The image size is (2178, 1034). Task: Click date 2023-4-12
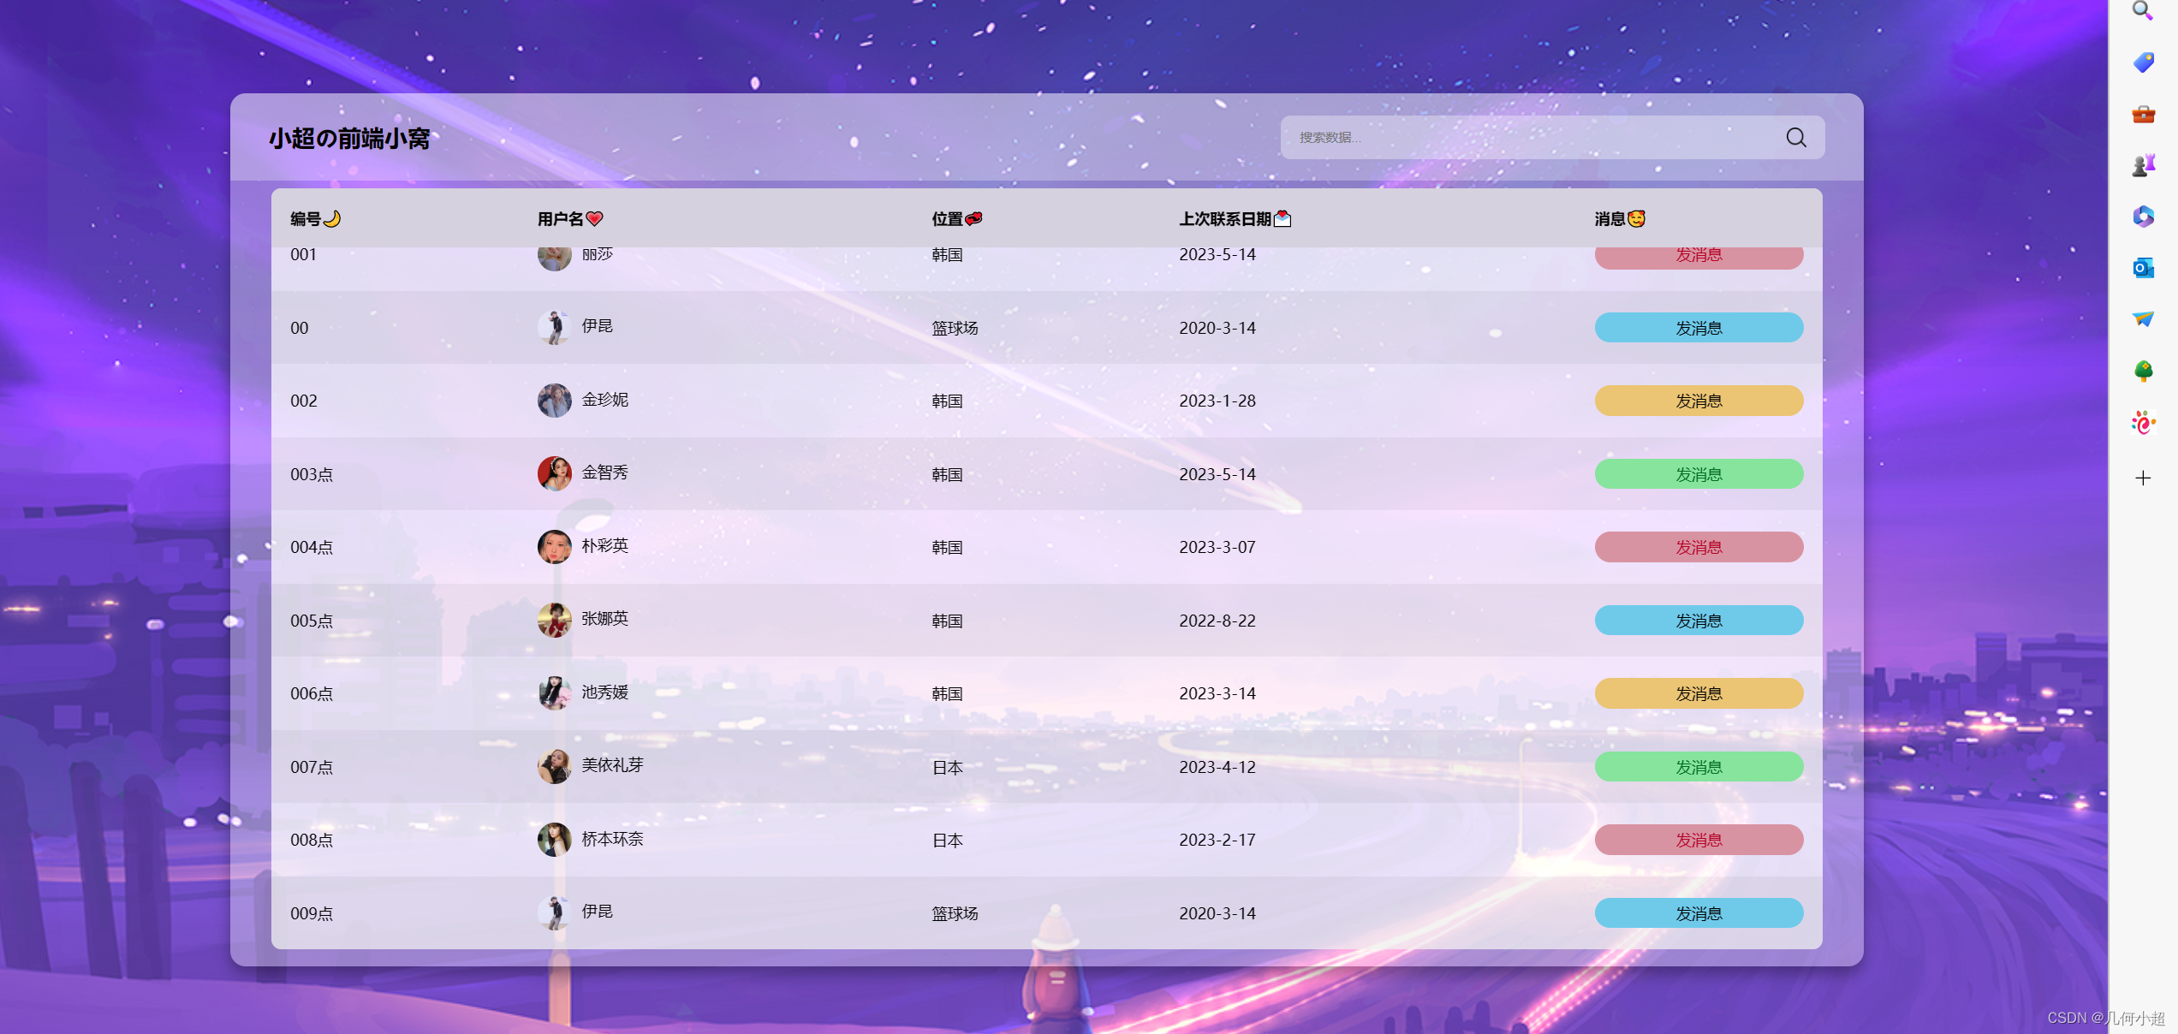[1217, 767]
